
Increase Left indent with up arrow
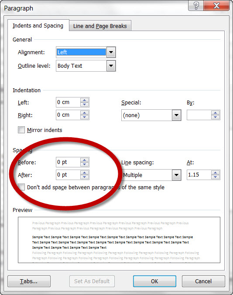pos(84,100)
